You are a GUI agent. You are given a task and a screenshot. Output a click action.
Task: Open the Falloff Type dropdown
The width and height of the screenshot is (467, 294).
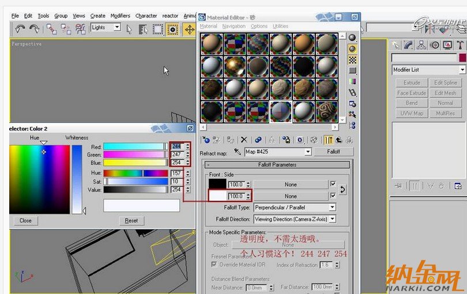point(332,208)
